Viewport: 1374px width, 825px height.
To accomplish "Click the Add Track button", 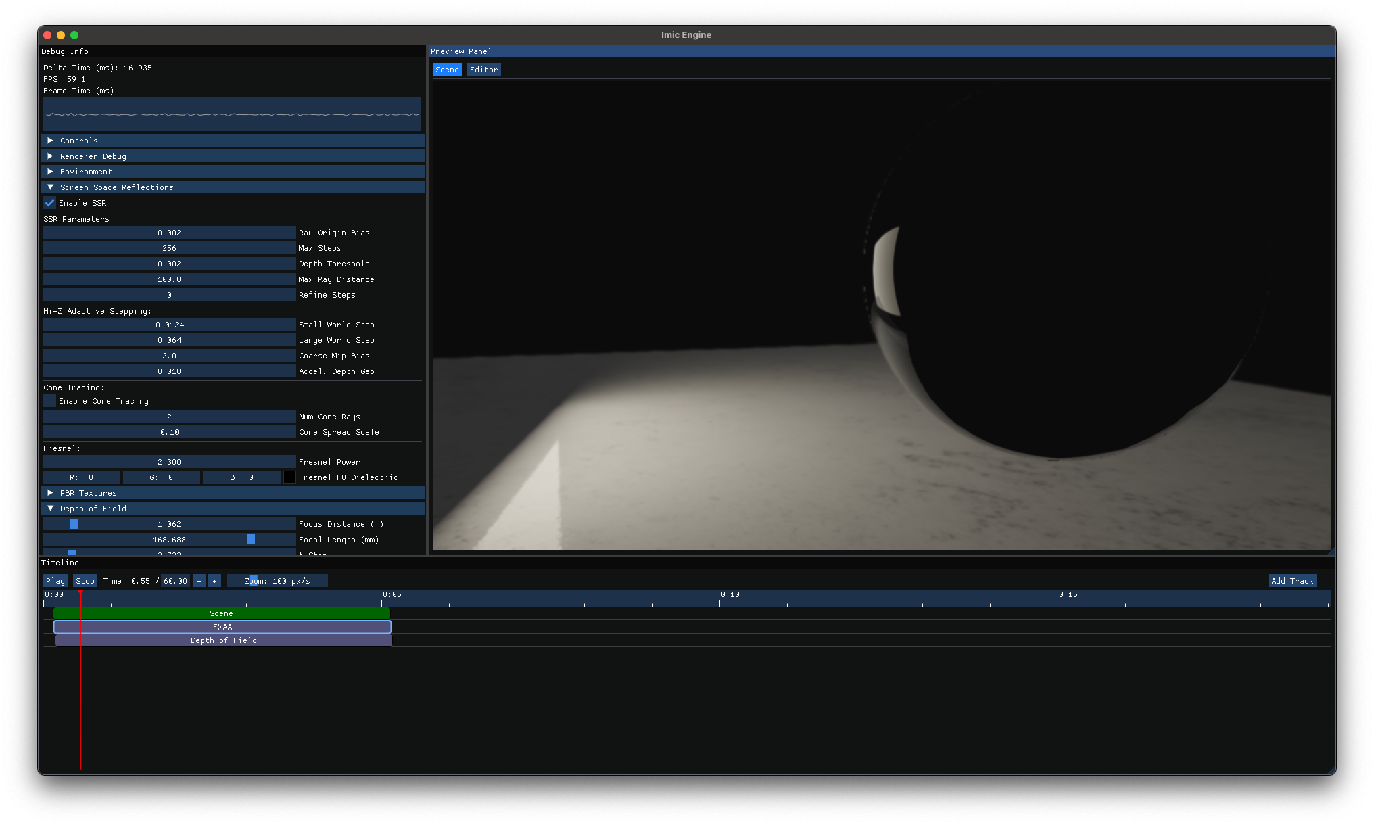I will [1292, 581].
